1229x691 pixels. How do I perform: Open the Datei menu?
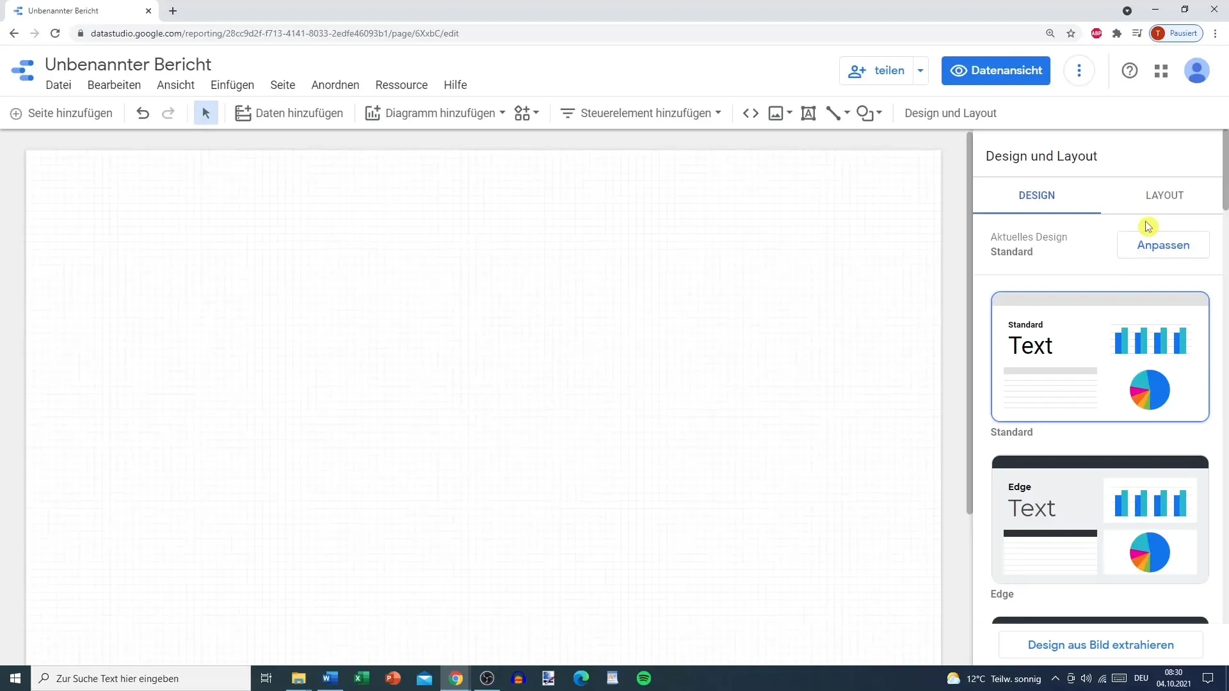tap(58, 85)
